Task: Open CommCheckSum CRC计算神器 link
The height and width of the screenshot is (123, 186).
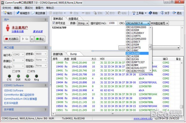Action: 20,99
